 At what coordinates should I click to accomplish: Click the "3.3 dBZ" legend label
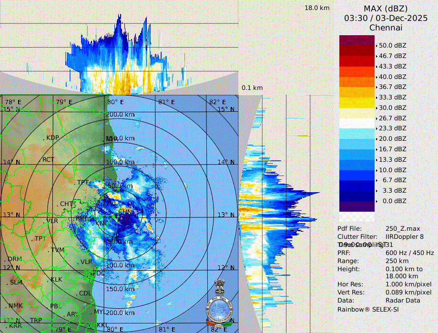pyautogui.click(x=394, y=190)
